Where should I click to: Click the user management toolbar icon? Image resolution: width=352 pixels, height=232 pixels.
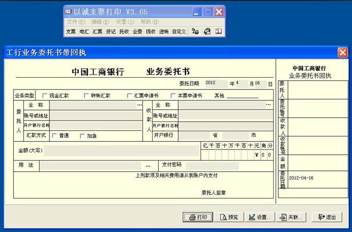coord(196,31)
